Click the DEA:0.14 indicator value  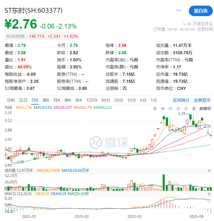[58, 194]
